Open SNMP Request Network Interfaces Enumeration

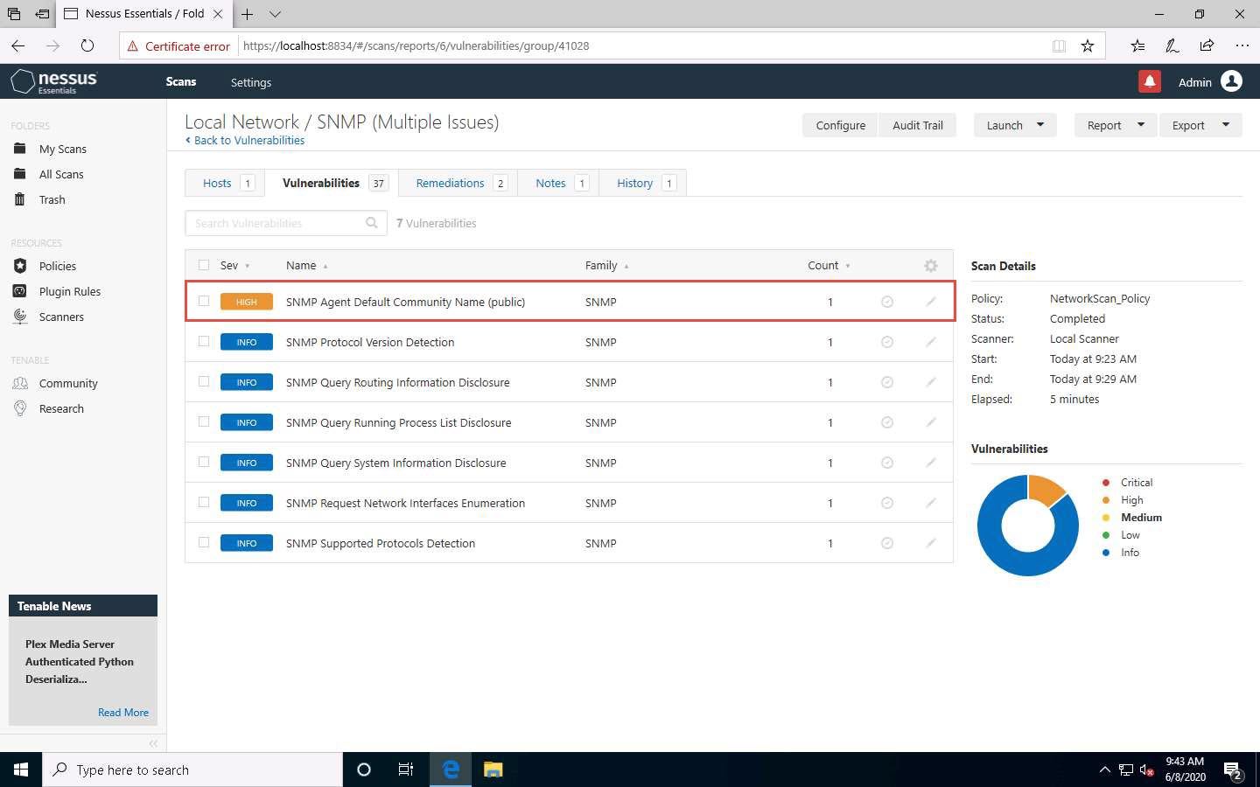(x=405, y=503)
